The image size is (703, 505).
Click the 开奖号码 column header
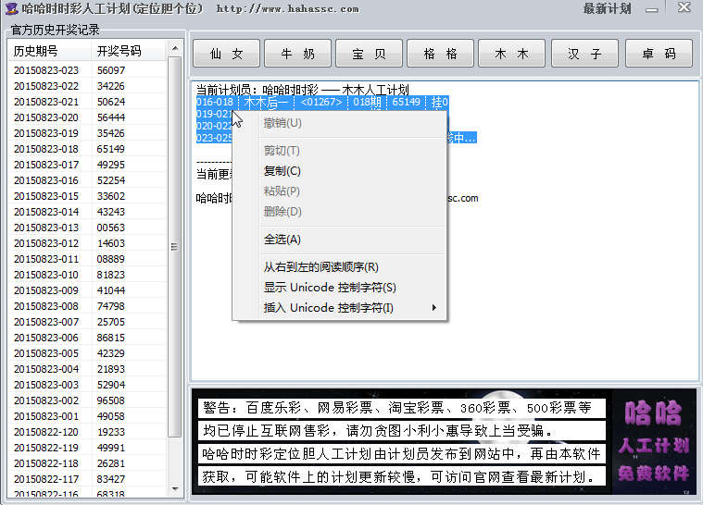pyautogui.click(x=129, y=51)
